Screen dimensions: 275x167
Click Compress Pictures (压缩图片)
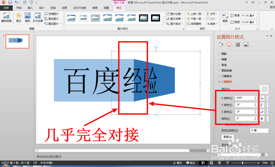pos(52,14)
